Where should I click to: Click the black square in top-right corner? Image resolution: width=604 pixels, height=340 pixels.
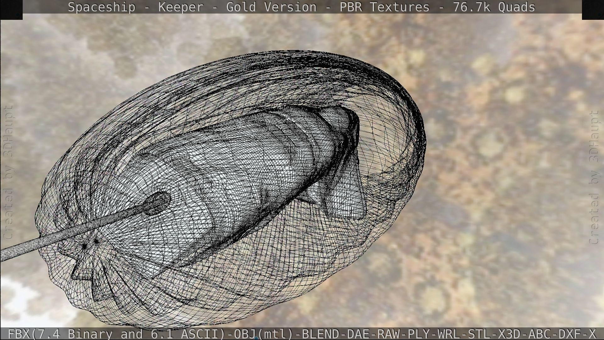pos(593,9)
